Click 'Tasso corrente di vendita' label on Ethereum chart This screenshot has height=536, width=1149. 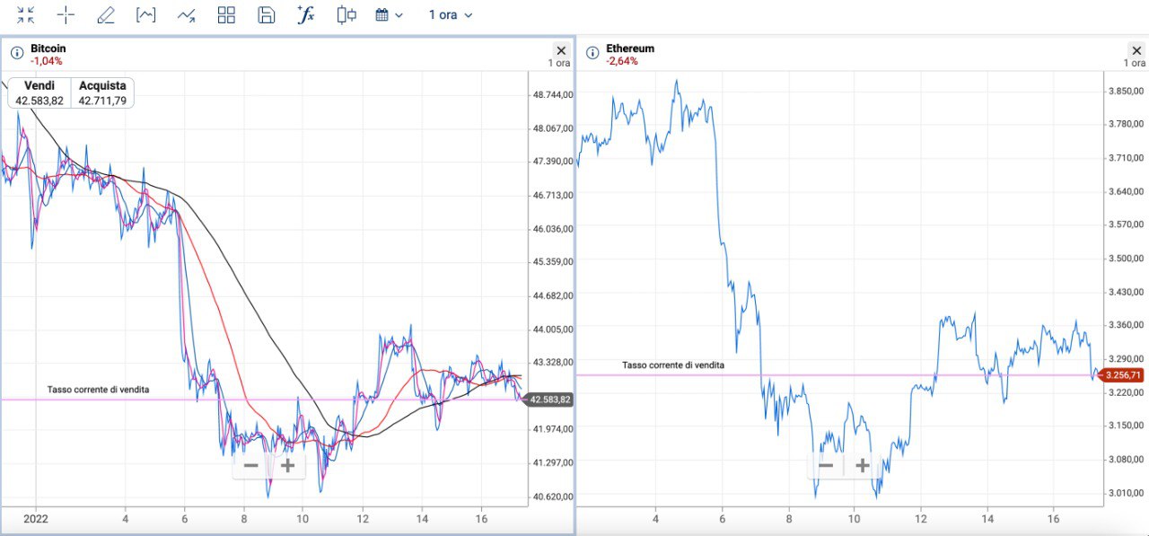(x=673, y=365)
